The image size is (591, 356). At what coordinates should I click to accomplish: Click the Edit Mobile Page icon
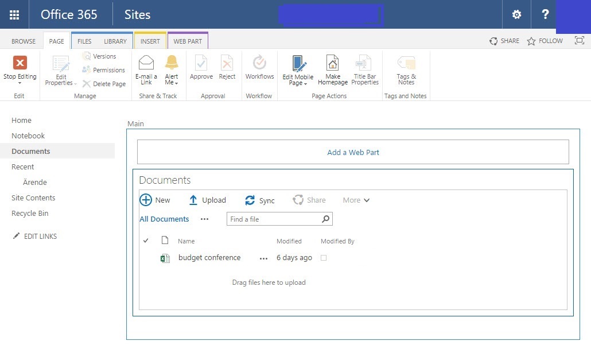(298, 63)
